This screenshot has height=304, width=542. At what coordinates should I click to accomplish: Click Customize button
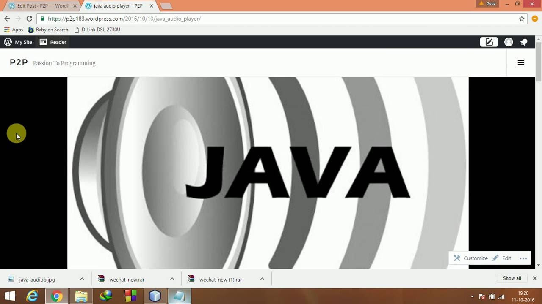coord(471,258)
